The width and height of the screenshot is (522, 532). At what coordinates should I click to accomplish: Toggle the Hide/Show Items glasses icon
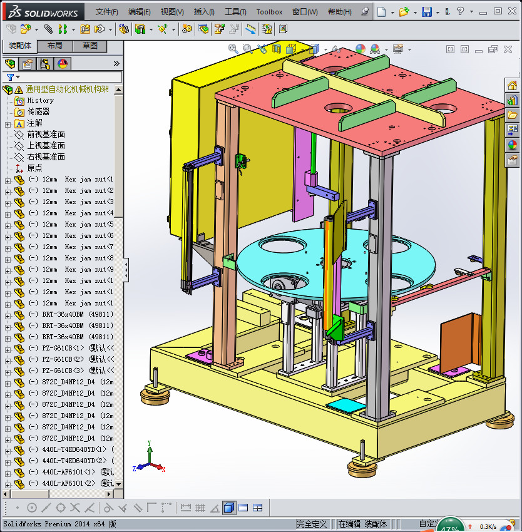pyautogui.click(x=335, y=49)
